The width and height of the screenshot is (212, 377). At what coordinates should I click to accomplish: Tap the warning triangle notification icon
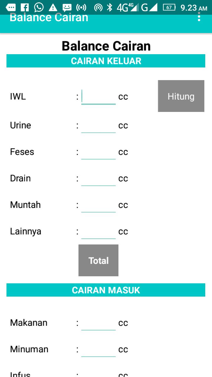tap(53, 8)
